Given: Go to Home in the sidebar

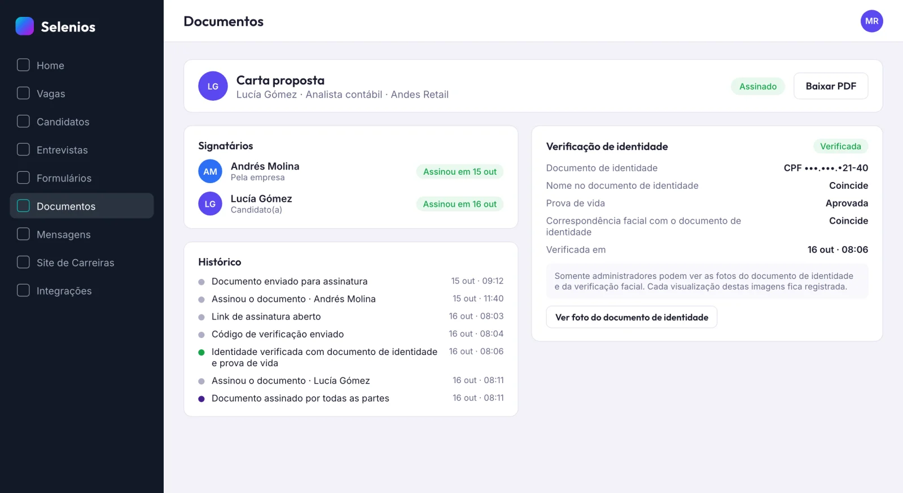Looking at the screenshot, I should tap(82, 65).
